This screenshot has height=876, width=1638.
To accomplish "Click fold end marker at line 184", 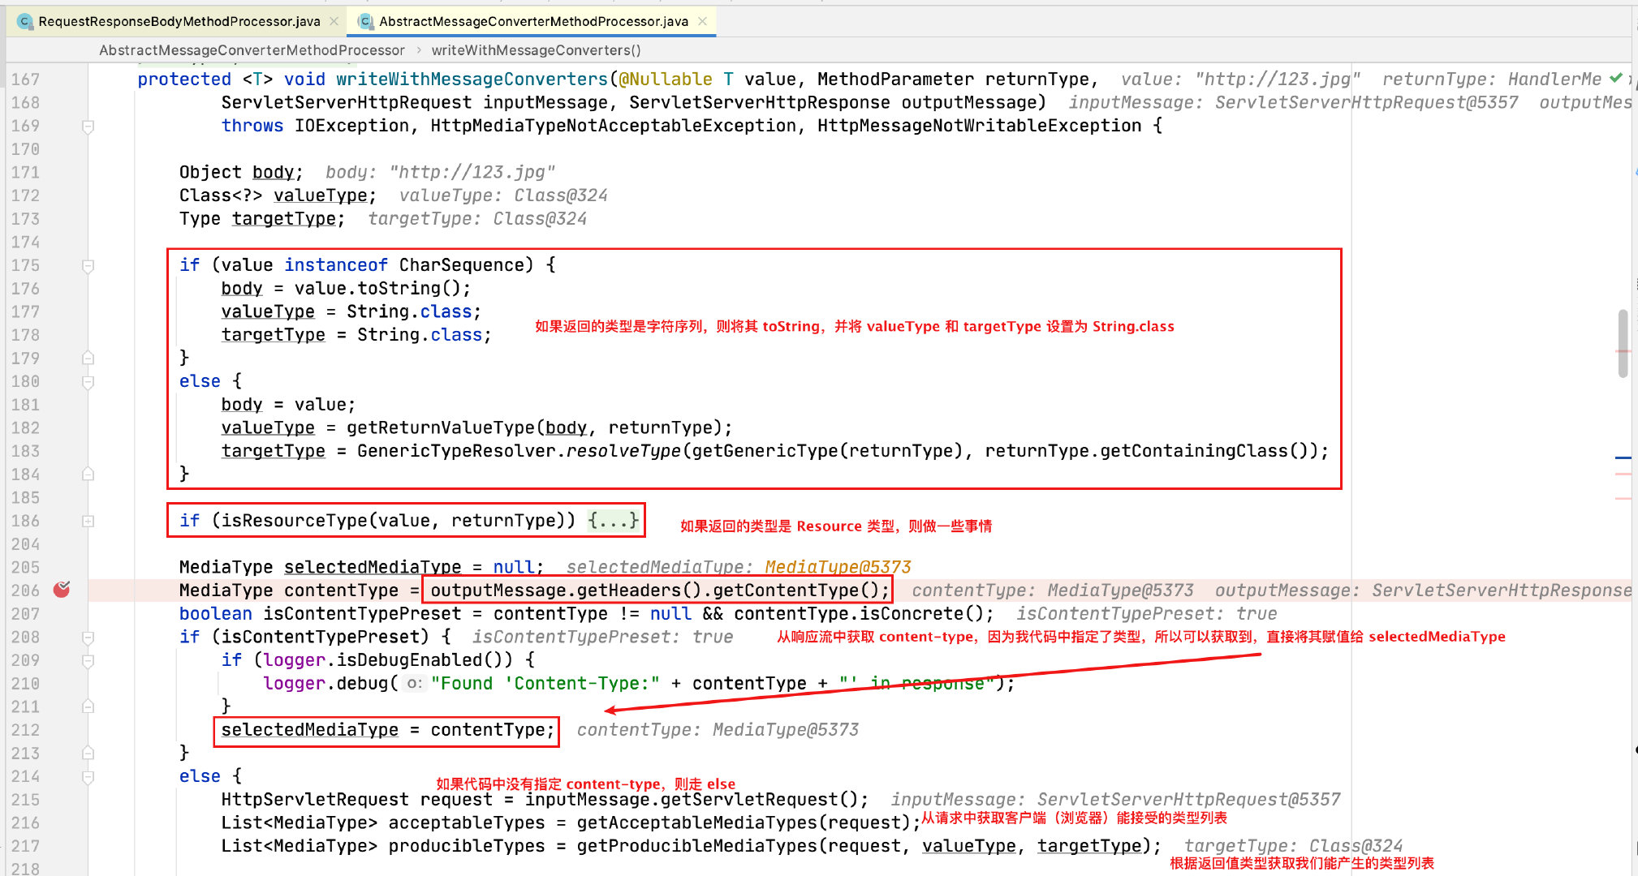I will [x=88, y=474].
